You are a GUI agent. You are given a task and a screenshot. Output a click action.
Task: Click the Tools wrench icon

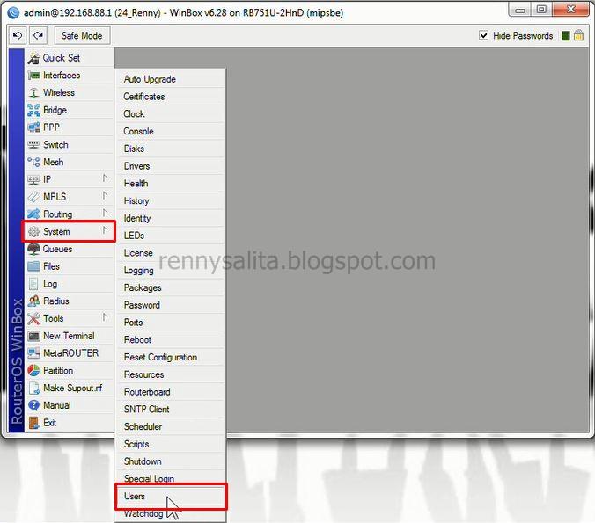click(33, 319)
